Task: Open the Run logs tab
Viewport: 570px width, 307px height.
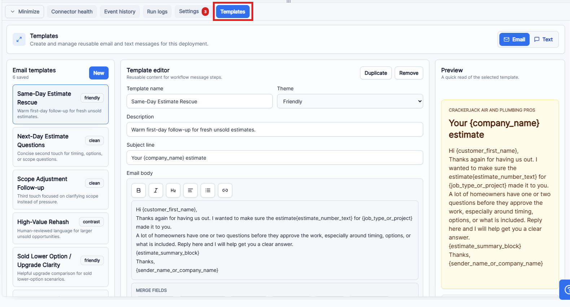Action: [157, 12]
